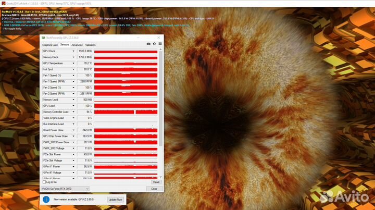Click the Close button in GPU-Z
This screenshot has width=375, height=210.
154,189
